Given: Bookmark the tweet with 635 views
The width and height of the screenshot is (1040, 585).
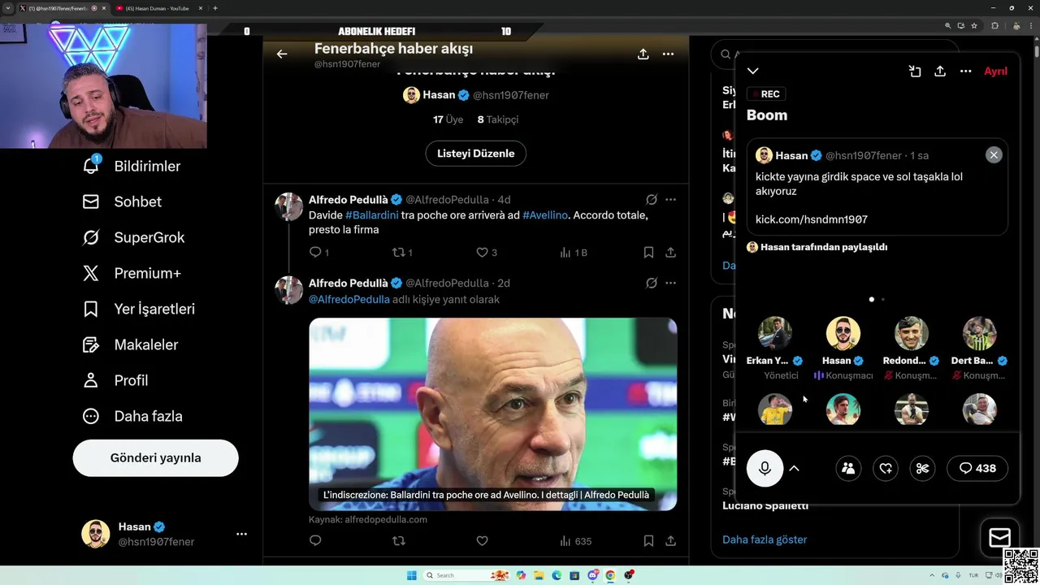Looking at the screenshot, I should [x=648, y=541].
